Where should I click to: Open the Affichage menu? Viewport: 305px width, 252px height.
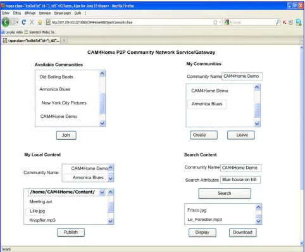click(x=30, y=13)
